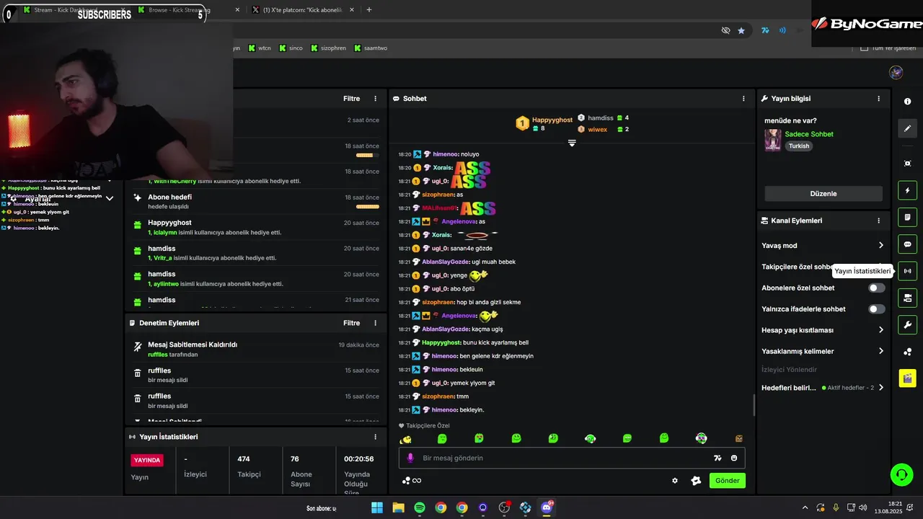Click the three-dots cluster icon in sidebar

pyautogui.click(x=908, y=352)
